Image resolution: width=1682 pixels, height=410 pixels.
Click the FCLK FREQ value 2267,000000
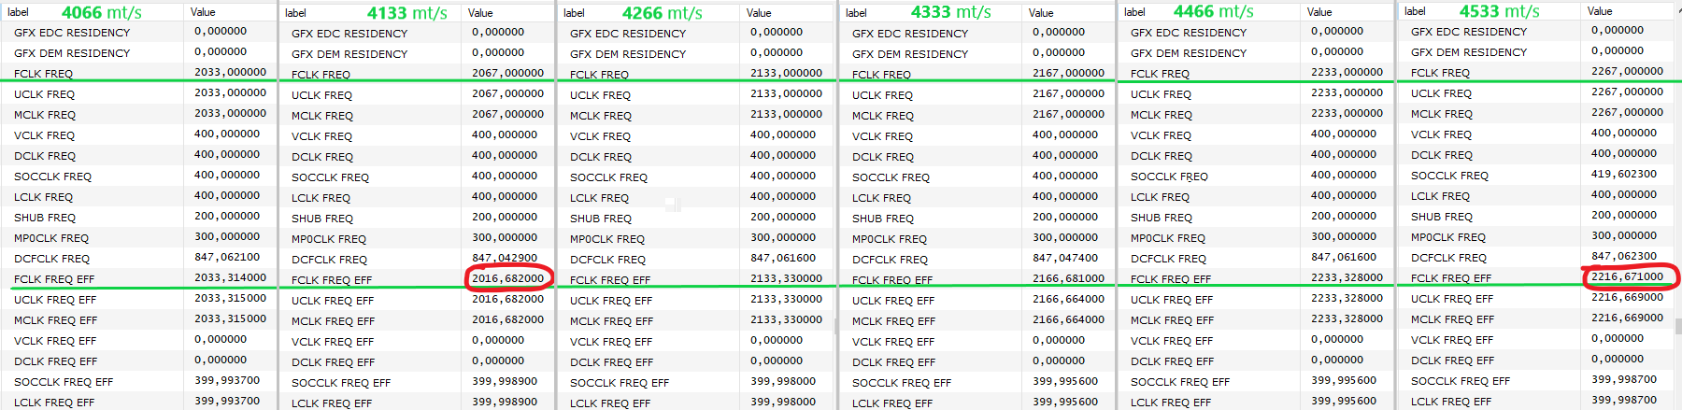pos(1627,71)
